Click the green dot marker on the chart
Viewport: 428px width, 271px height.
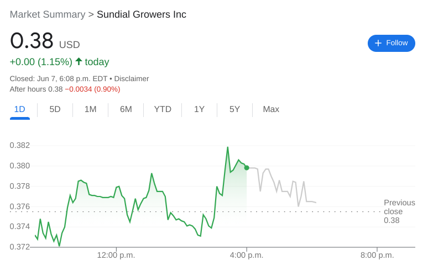point(247,167)
